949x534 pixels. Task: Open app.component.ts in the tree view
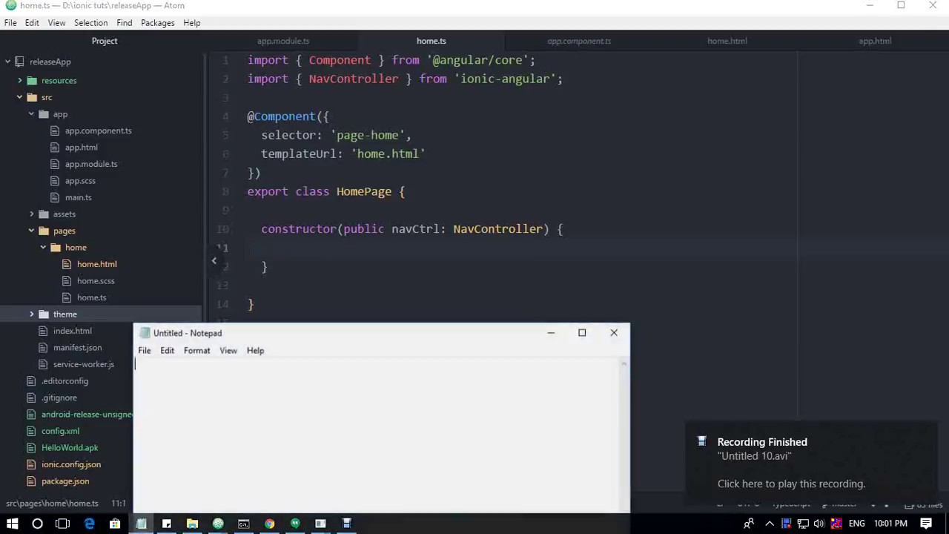tap(98, 131)
